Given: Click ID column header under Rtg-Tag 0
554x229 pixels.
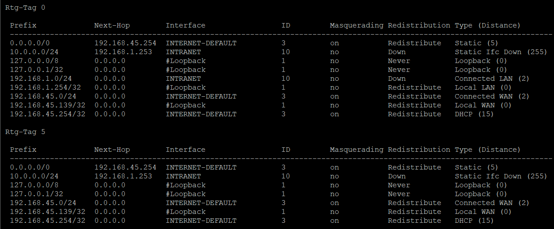Looking at the screenshot, I should pyautogui.click(x=286, y=25).
